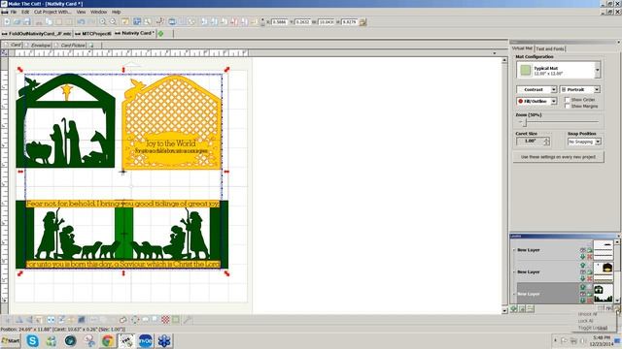
Task: Open Skype from the taskbar
Action: coord(32,340)
